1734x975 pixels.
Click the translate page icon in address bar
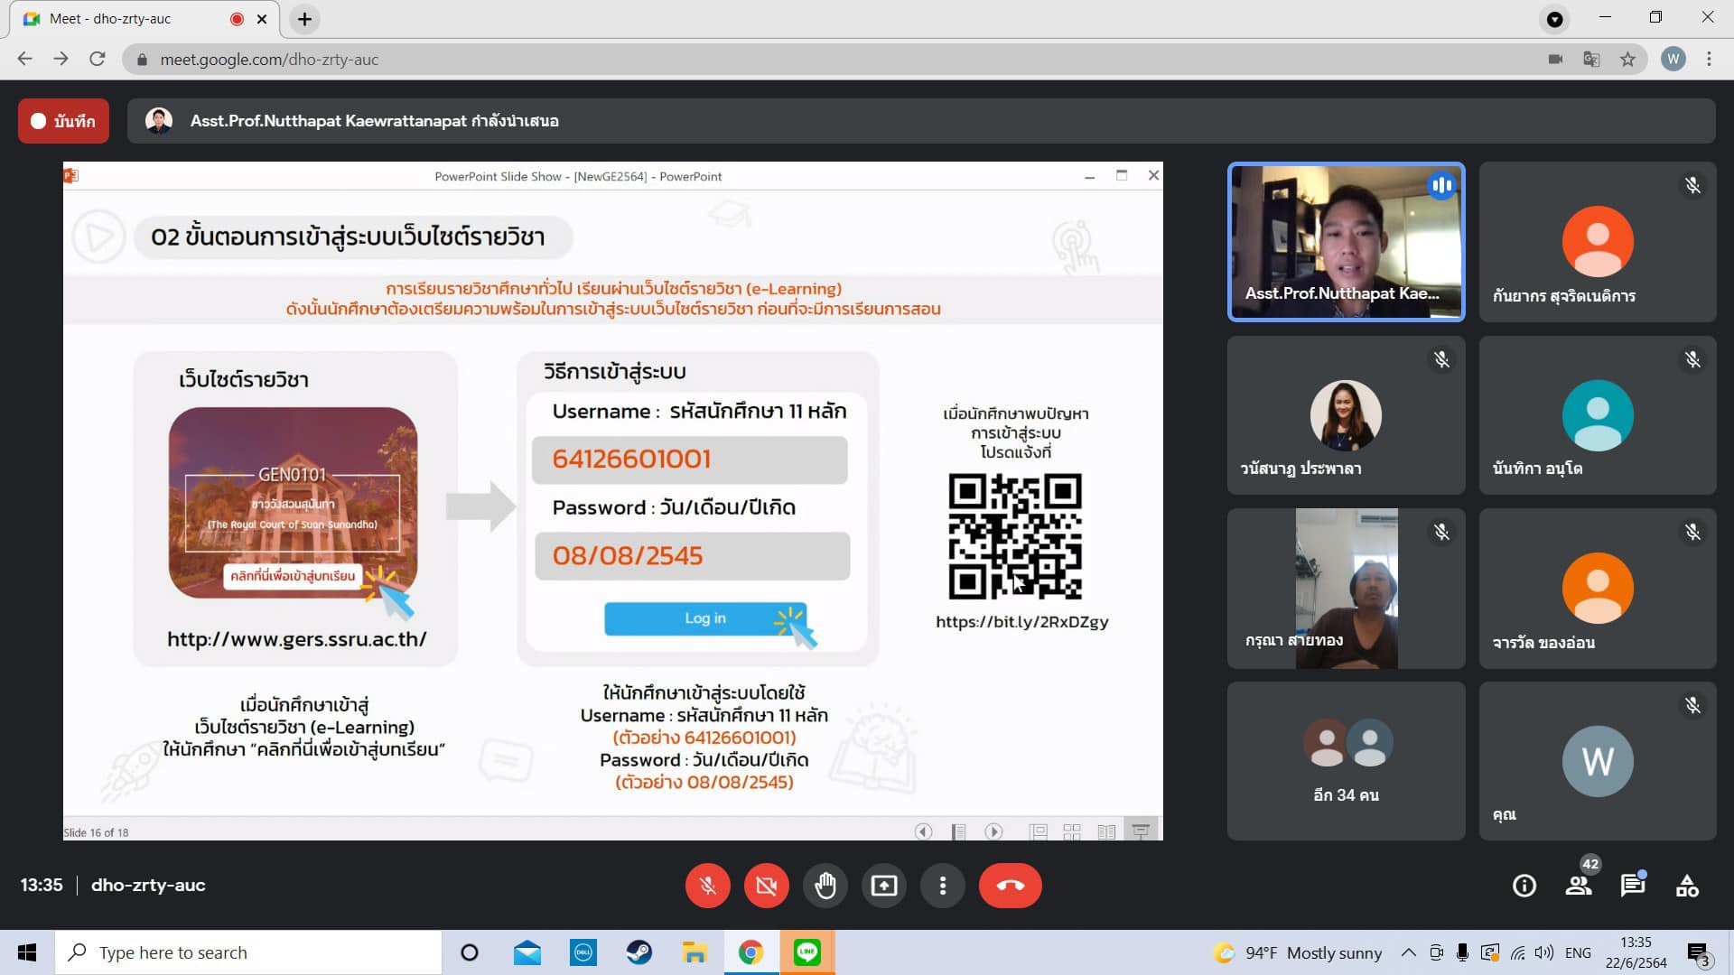1591,60
